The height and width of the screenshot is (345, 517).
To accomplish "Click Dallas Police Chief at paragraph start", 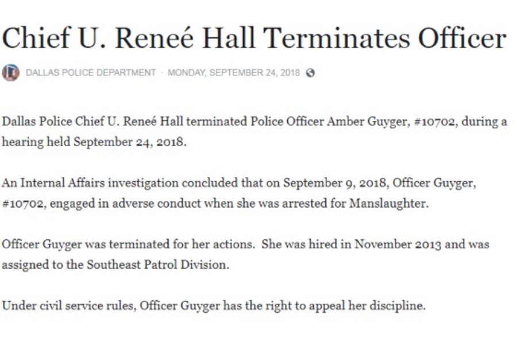I will [53, 121].
